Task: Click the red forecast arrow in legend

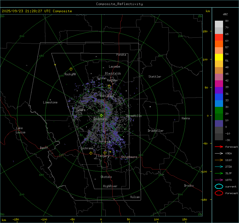Action: [219, 147]
